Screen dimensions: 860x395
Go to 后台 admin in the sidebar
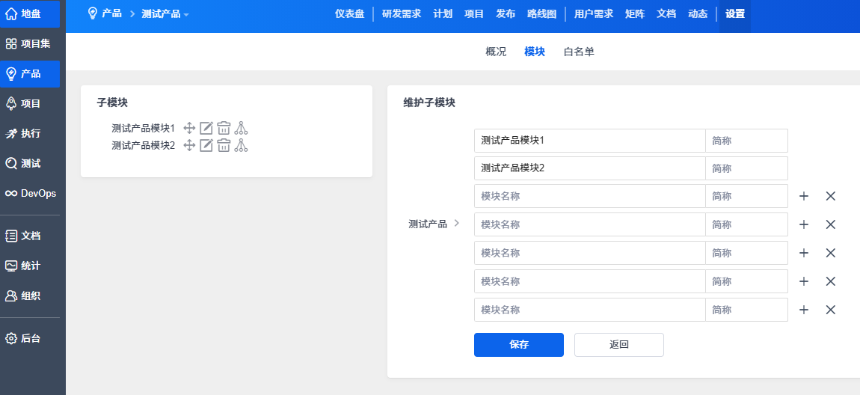click(32, 338)
